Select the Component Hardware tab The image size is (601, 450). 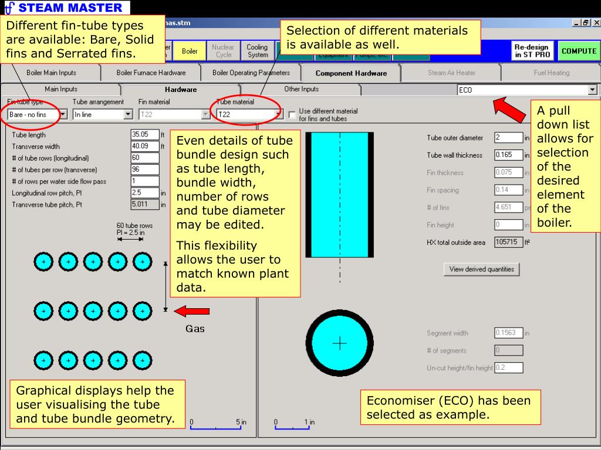tap(351, 73)
